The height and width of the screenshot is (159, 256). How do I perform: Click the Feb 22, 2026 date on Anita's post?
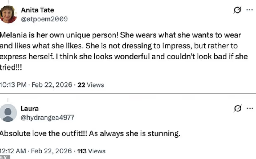51,85
